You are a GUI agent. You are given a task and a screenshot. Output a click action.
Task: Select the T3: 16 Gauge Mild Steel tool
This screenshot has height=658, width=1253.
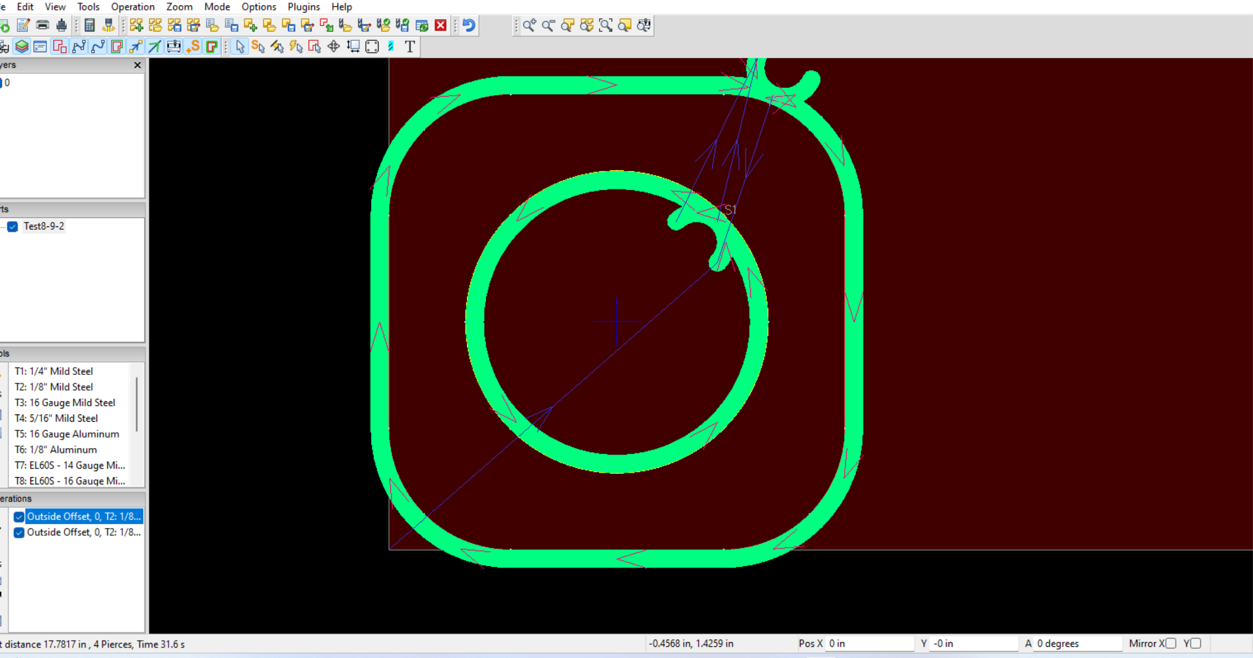(65, 403)
